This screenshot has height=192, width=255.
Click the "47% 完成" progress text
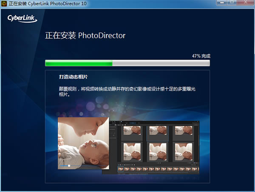click(201, 56)
